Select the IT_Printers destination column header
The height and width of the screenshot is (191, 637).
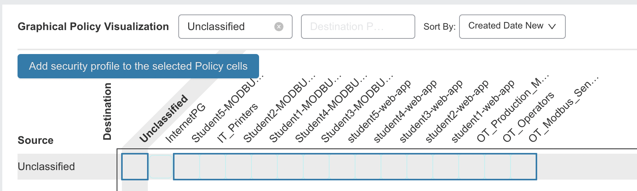(x=238, y=123)
